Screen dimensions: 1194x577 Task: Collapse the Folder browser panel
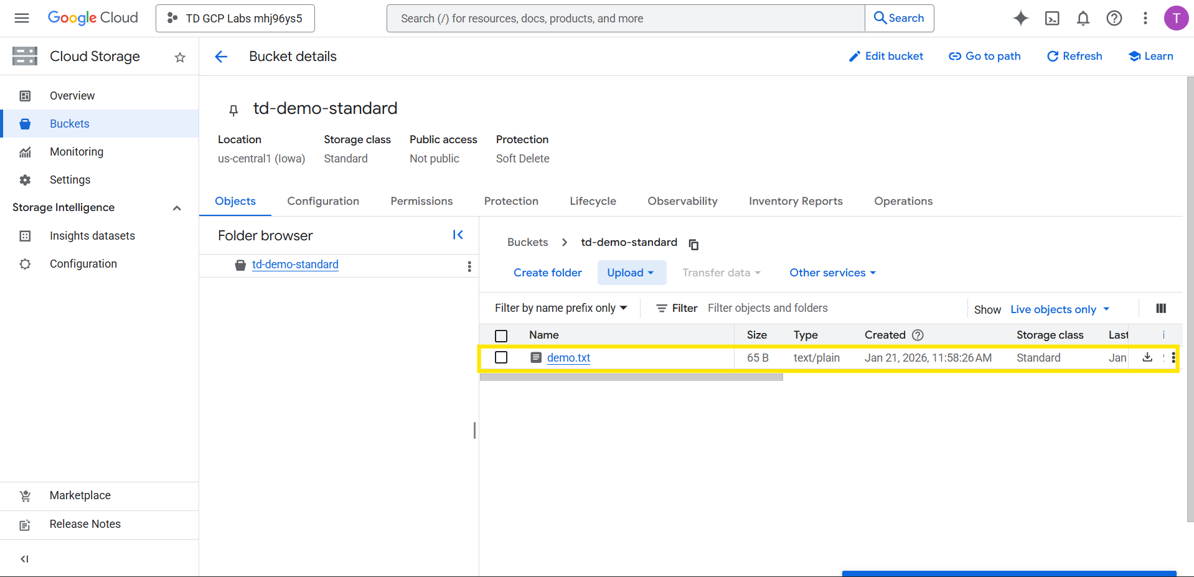coord(458,235)
